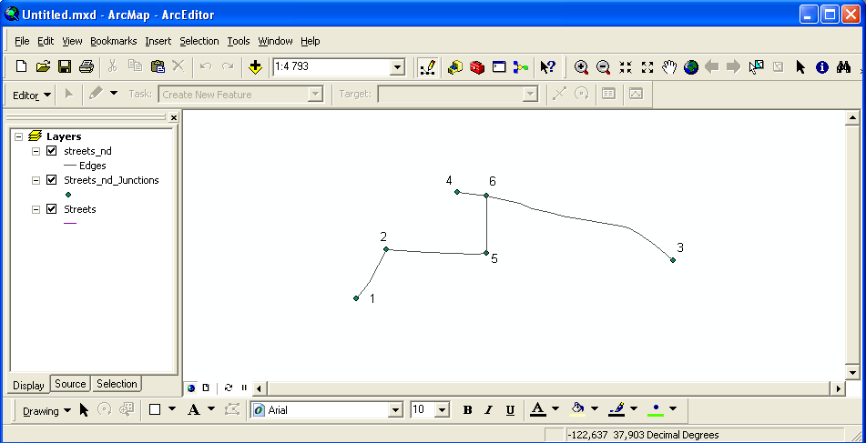This screenshot has width=866, height=443.
Task: Uncheck the Streets_nd_Junctions layer checkbox
Action: tap(52, 180)
